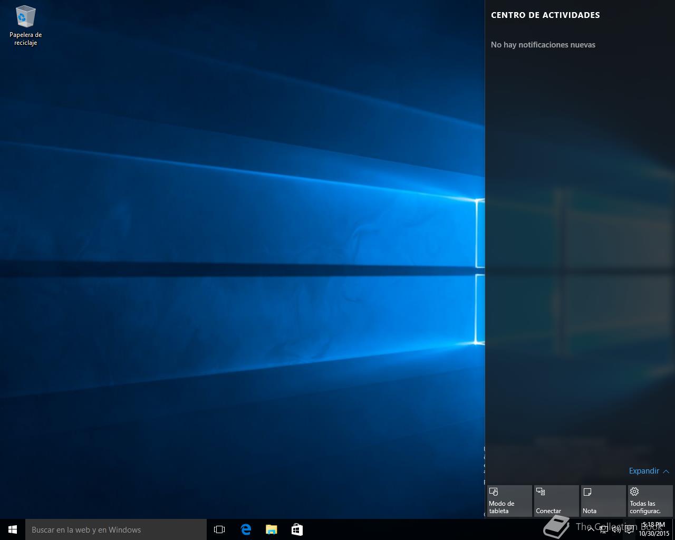Open Todas las configurac. settings tile

(x=650, y=501)
